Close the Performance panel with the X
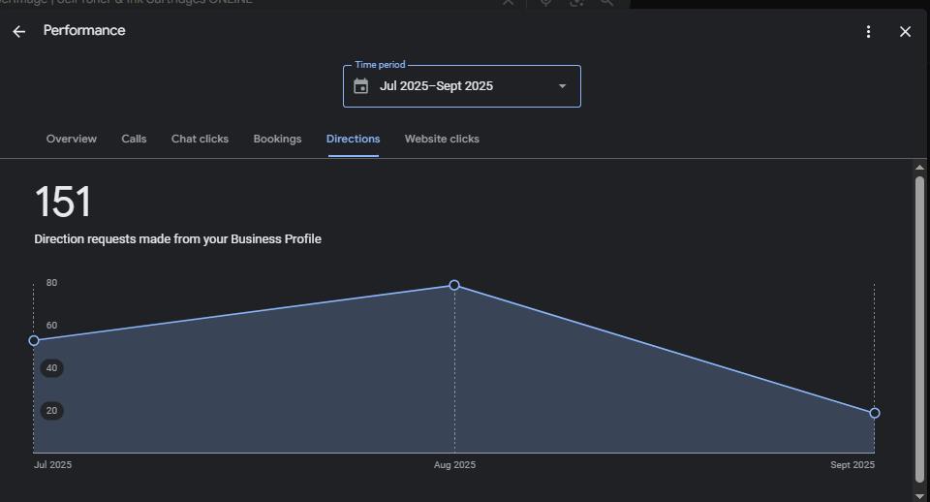The image size is (930, 502). click(905, 32)
